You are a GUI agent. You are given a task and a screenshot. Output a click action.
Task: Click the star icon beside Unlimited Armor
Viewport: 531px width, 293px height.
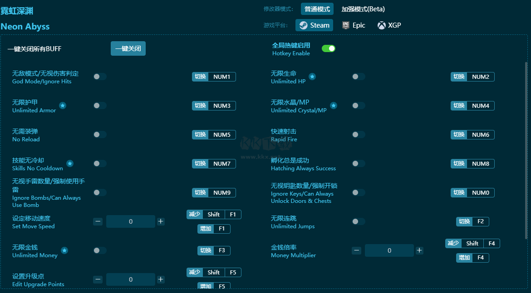63,106
